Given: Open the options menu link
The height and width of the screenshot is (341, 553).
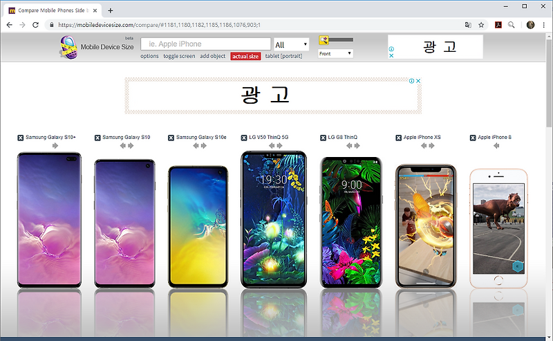Looking at the screenshot, I should click(149, 56).
